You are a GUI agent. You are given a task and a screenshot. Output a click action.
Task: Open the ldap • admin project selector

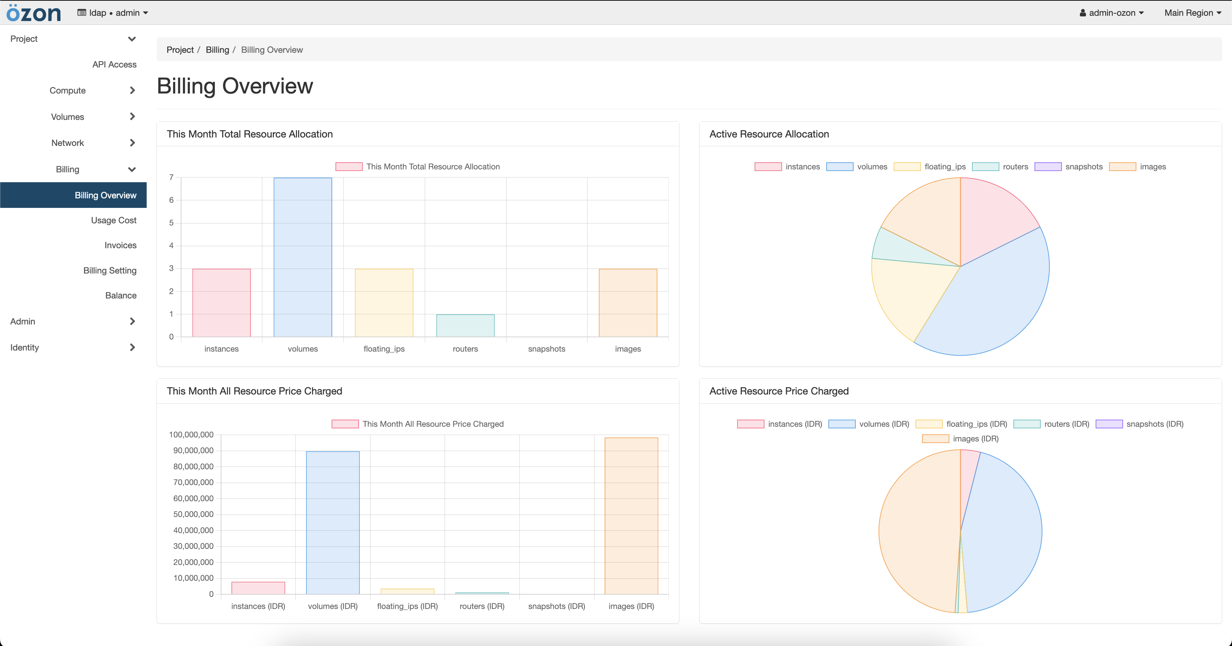pos(113,13)
